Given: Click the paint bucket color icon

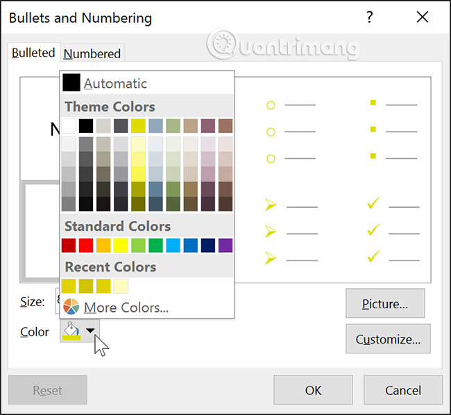Looking at the screenshot, I should (x=71, y=330).
